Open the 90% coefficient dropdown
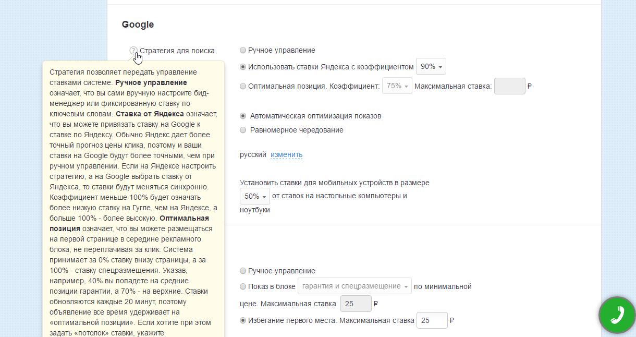The image size is (636, 337). [431, 67]
